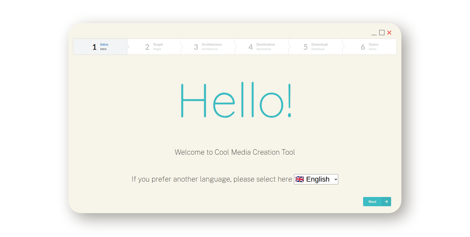Image resolution: width=470 pixels, height=237 pixels.
Task: Switch to the Target wizard step
Action: [154, 47]
